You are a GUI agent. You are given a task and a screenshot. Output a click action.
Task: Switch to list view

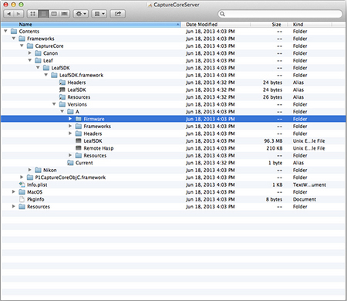click(x=43, y=14)
